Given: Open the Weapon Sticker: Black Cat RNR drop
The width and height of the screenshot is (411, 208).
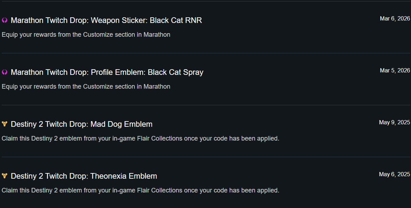Looking at the screenshot, I should click(x=106, y=20).
